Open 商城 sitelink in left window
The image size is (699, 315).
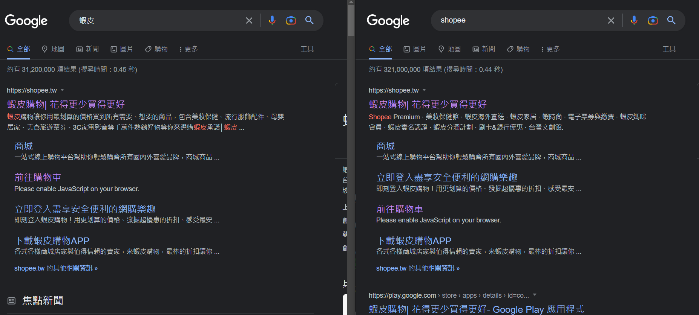point(23,146)
